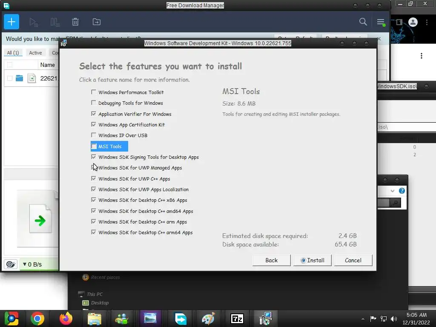Click the Install button

312,260
